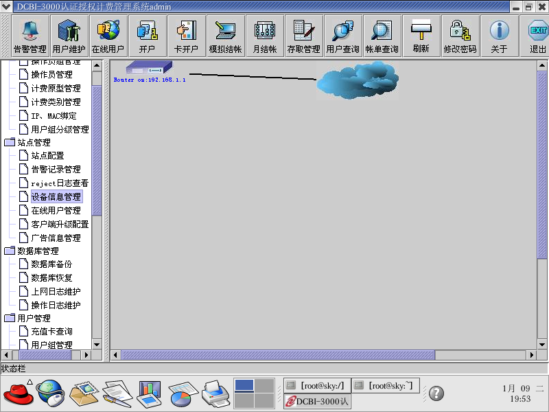
Task: Open 数据库恢复 tree item
Action: (51, 278)
